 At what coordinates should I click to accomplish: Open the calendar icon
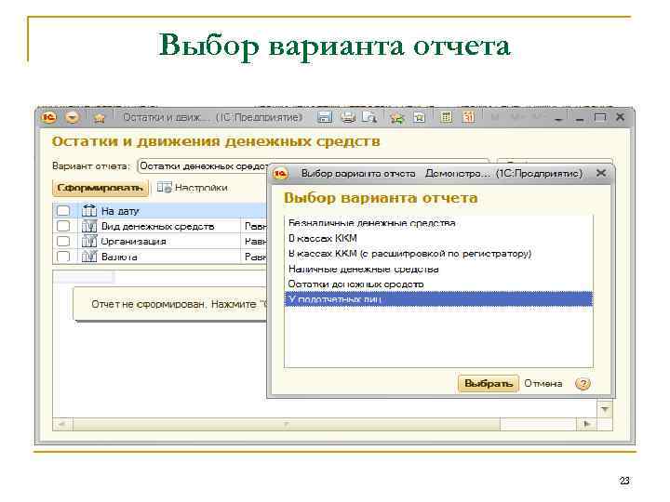coord(468,117)
